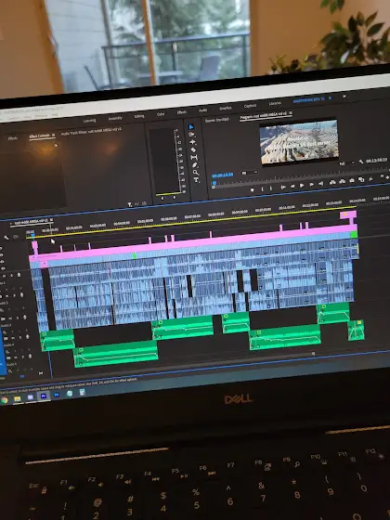Click the Program monitor video preview
Image resolution: width=390 pixels, height=520 pixels.
tap(299, 142)
